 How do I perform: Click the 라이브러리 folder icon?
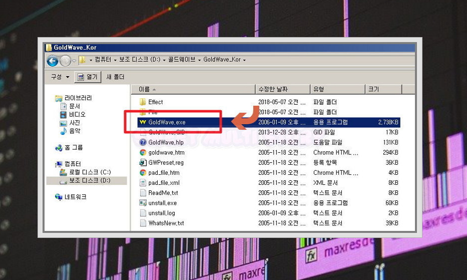click(x=59, y=98)
